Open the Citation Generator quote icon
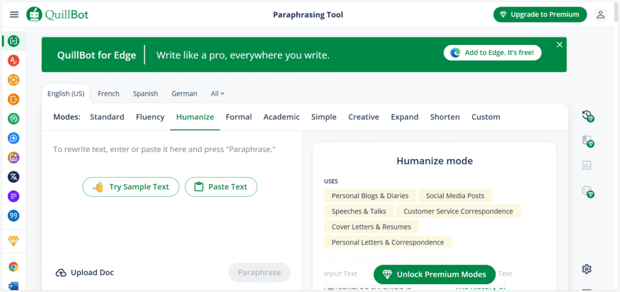Viewport: 620px width, 292px height. click(13, 216)
